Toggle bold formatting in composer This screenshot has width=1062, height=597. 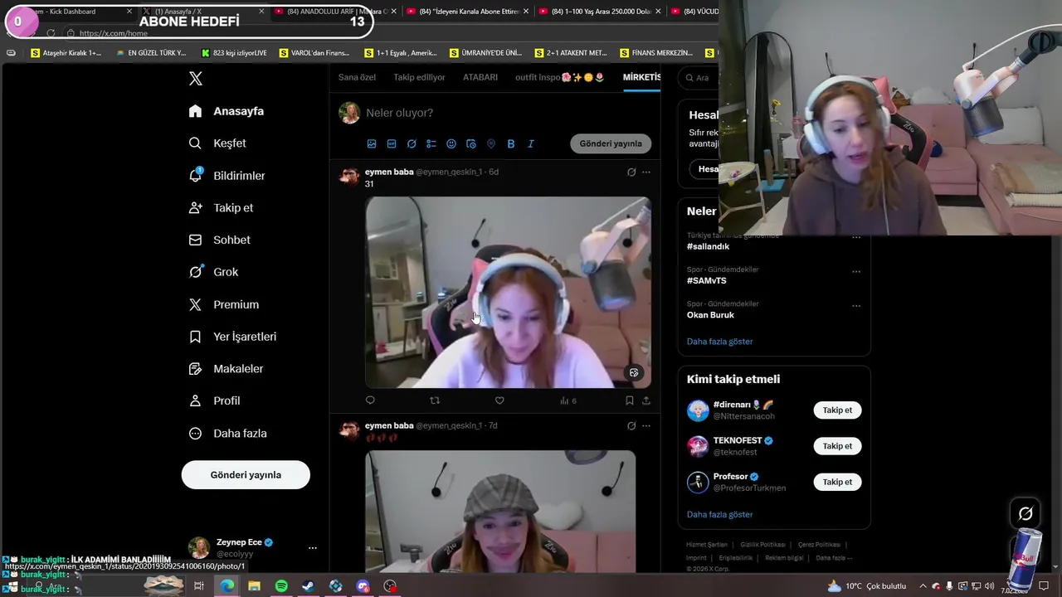point(511,143)
